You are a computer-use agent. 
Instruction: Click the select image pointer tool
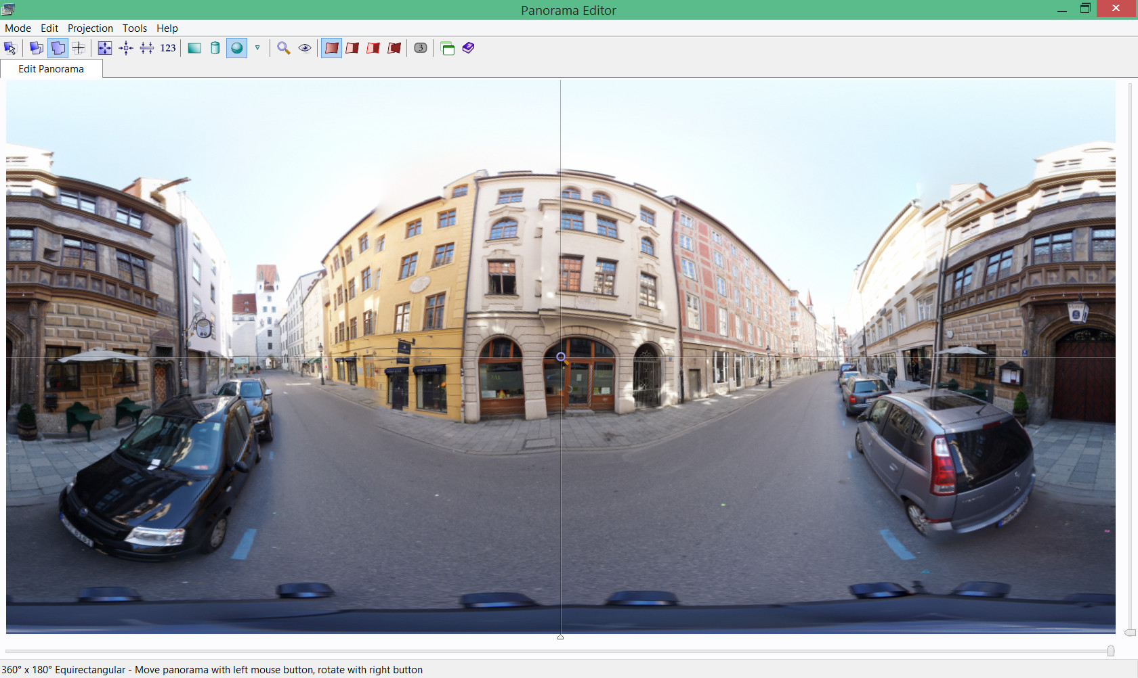(x=10, y=48)
